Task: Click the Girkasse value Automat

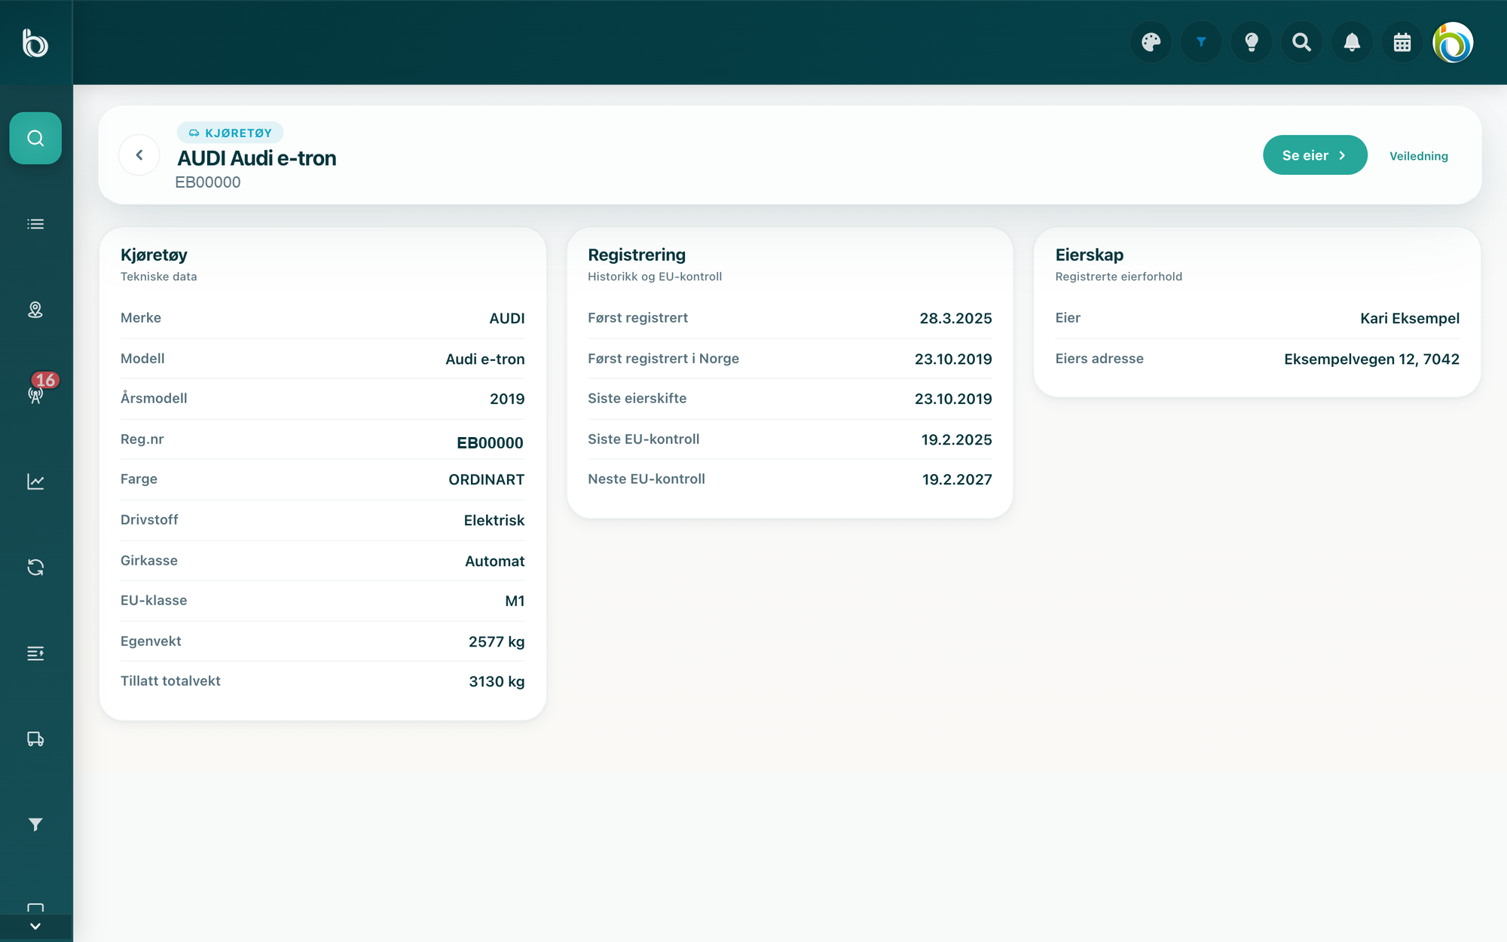Action: pos(495,561)
